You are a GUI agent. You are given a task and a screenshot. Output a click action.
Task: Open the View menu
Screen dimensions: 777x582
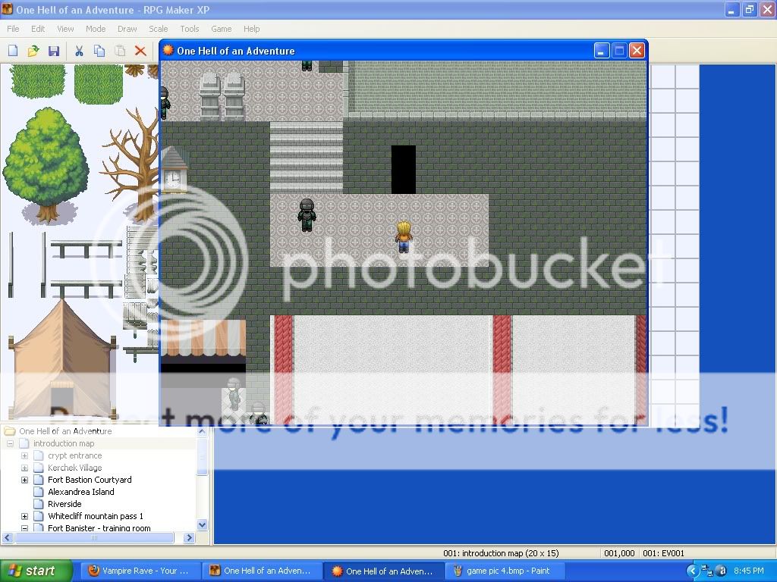[x=65, y=29]
